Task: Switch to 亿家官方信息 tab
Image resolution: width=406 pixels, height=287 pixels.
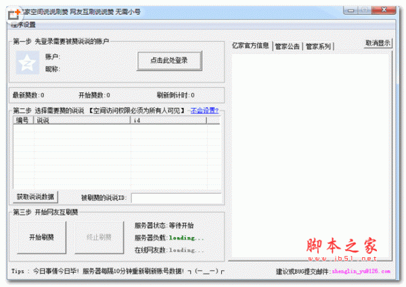Action: tap(251, 46)
